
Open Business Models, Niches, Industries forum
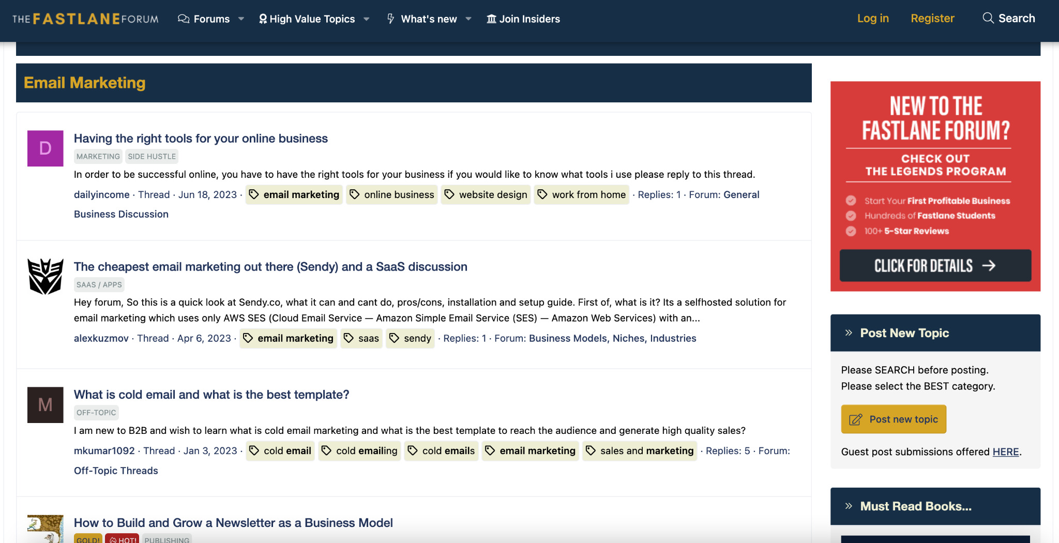(x=613, y=338)
